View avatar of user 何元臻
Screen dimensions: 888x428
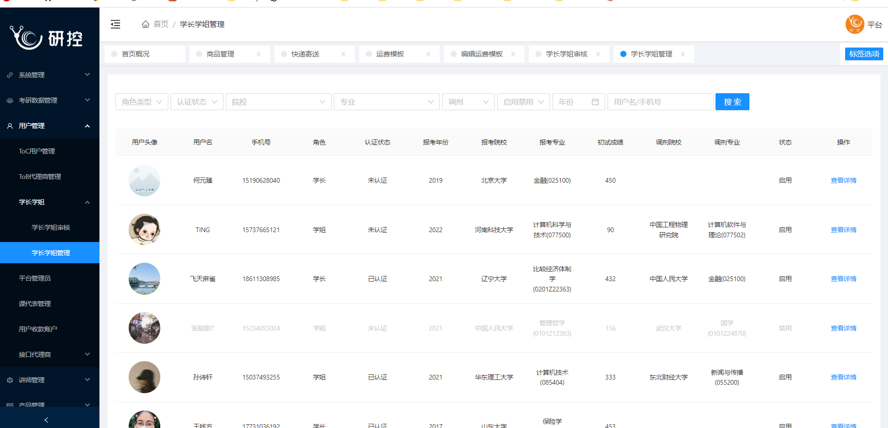pyautogui.click(x=144, y=180)
